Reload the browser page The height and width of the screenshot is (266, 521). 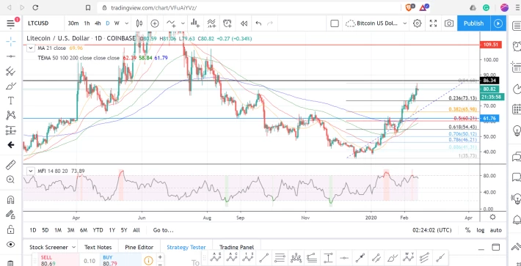tap(35, 7)
